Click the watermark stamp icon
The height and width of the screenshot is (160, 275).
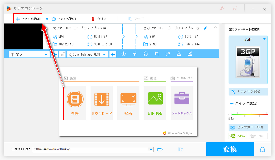click(179, 54)
